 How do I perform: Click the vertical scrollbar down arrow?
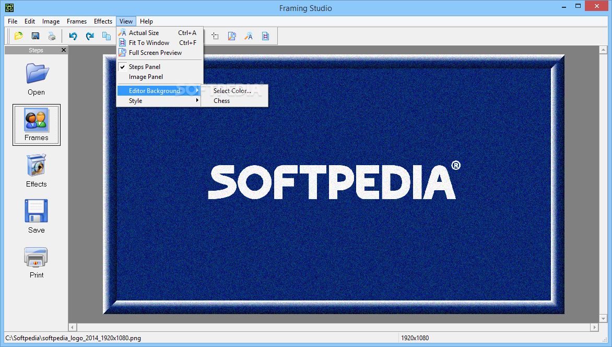603,318
